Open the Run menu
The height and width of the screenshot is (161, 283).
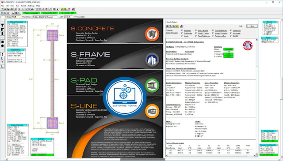pos(18,6)
